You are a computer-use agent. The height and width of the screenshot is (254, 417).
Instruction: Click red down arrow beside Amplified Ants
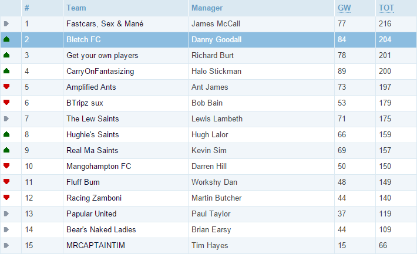(6, 86)
